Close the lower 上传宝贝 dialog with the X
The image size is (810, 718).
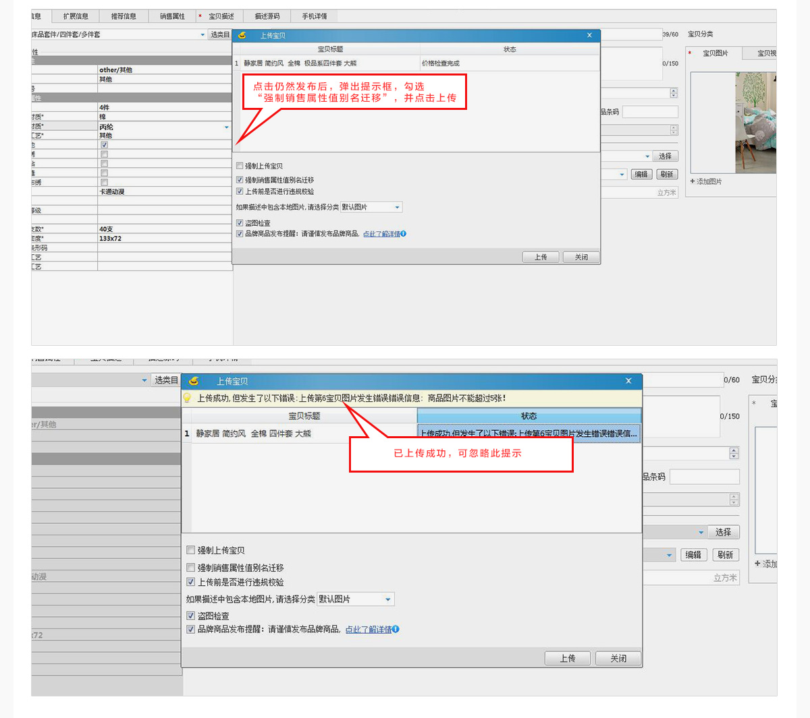point(628,382)
